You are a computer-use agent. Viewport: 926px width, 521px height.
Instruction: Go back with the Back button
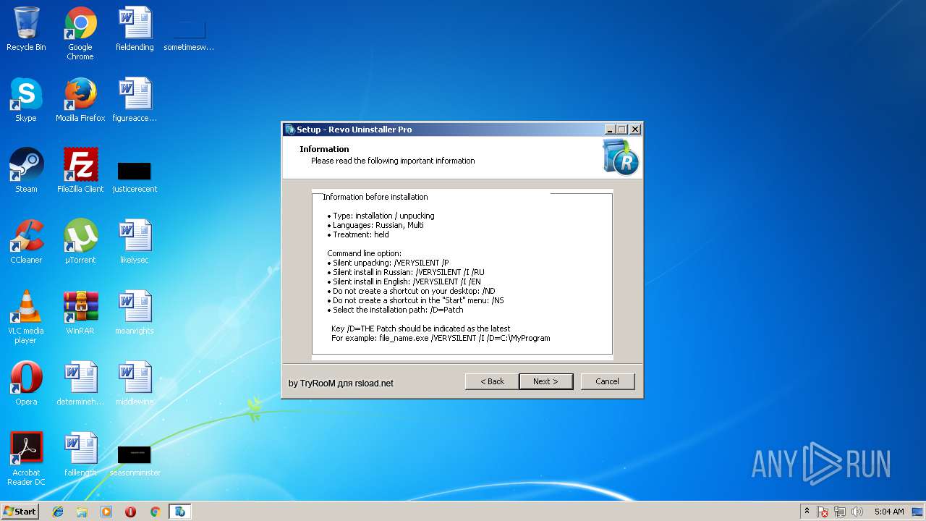492,381
